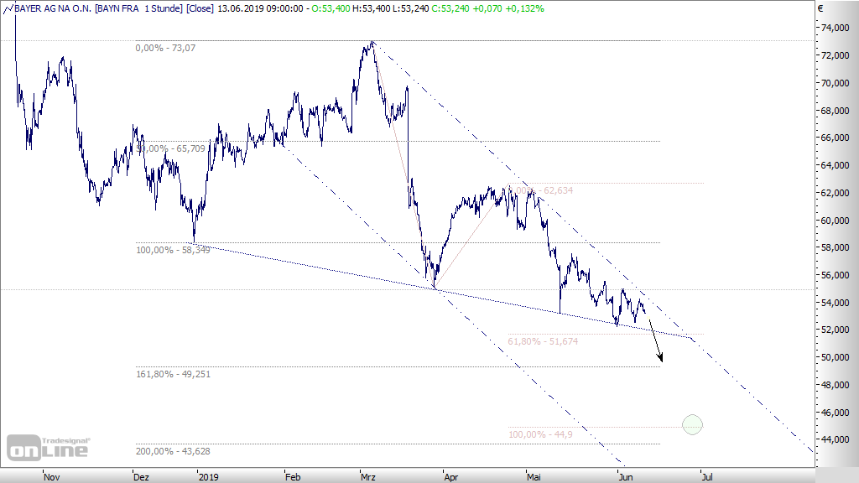Select Fibonacci label 100,00% - 58,349
859x483 pixels.
[173, 250]
